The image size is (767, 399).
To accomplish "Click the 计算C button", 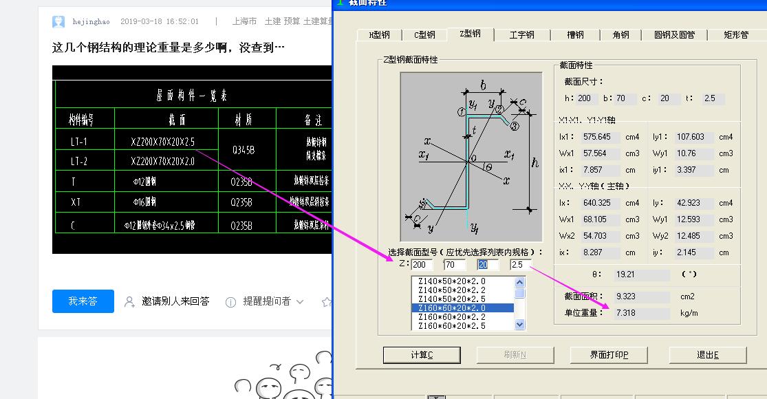I will [422, 355].
